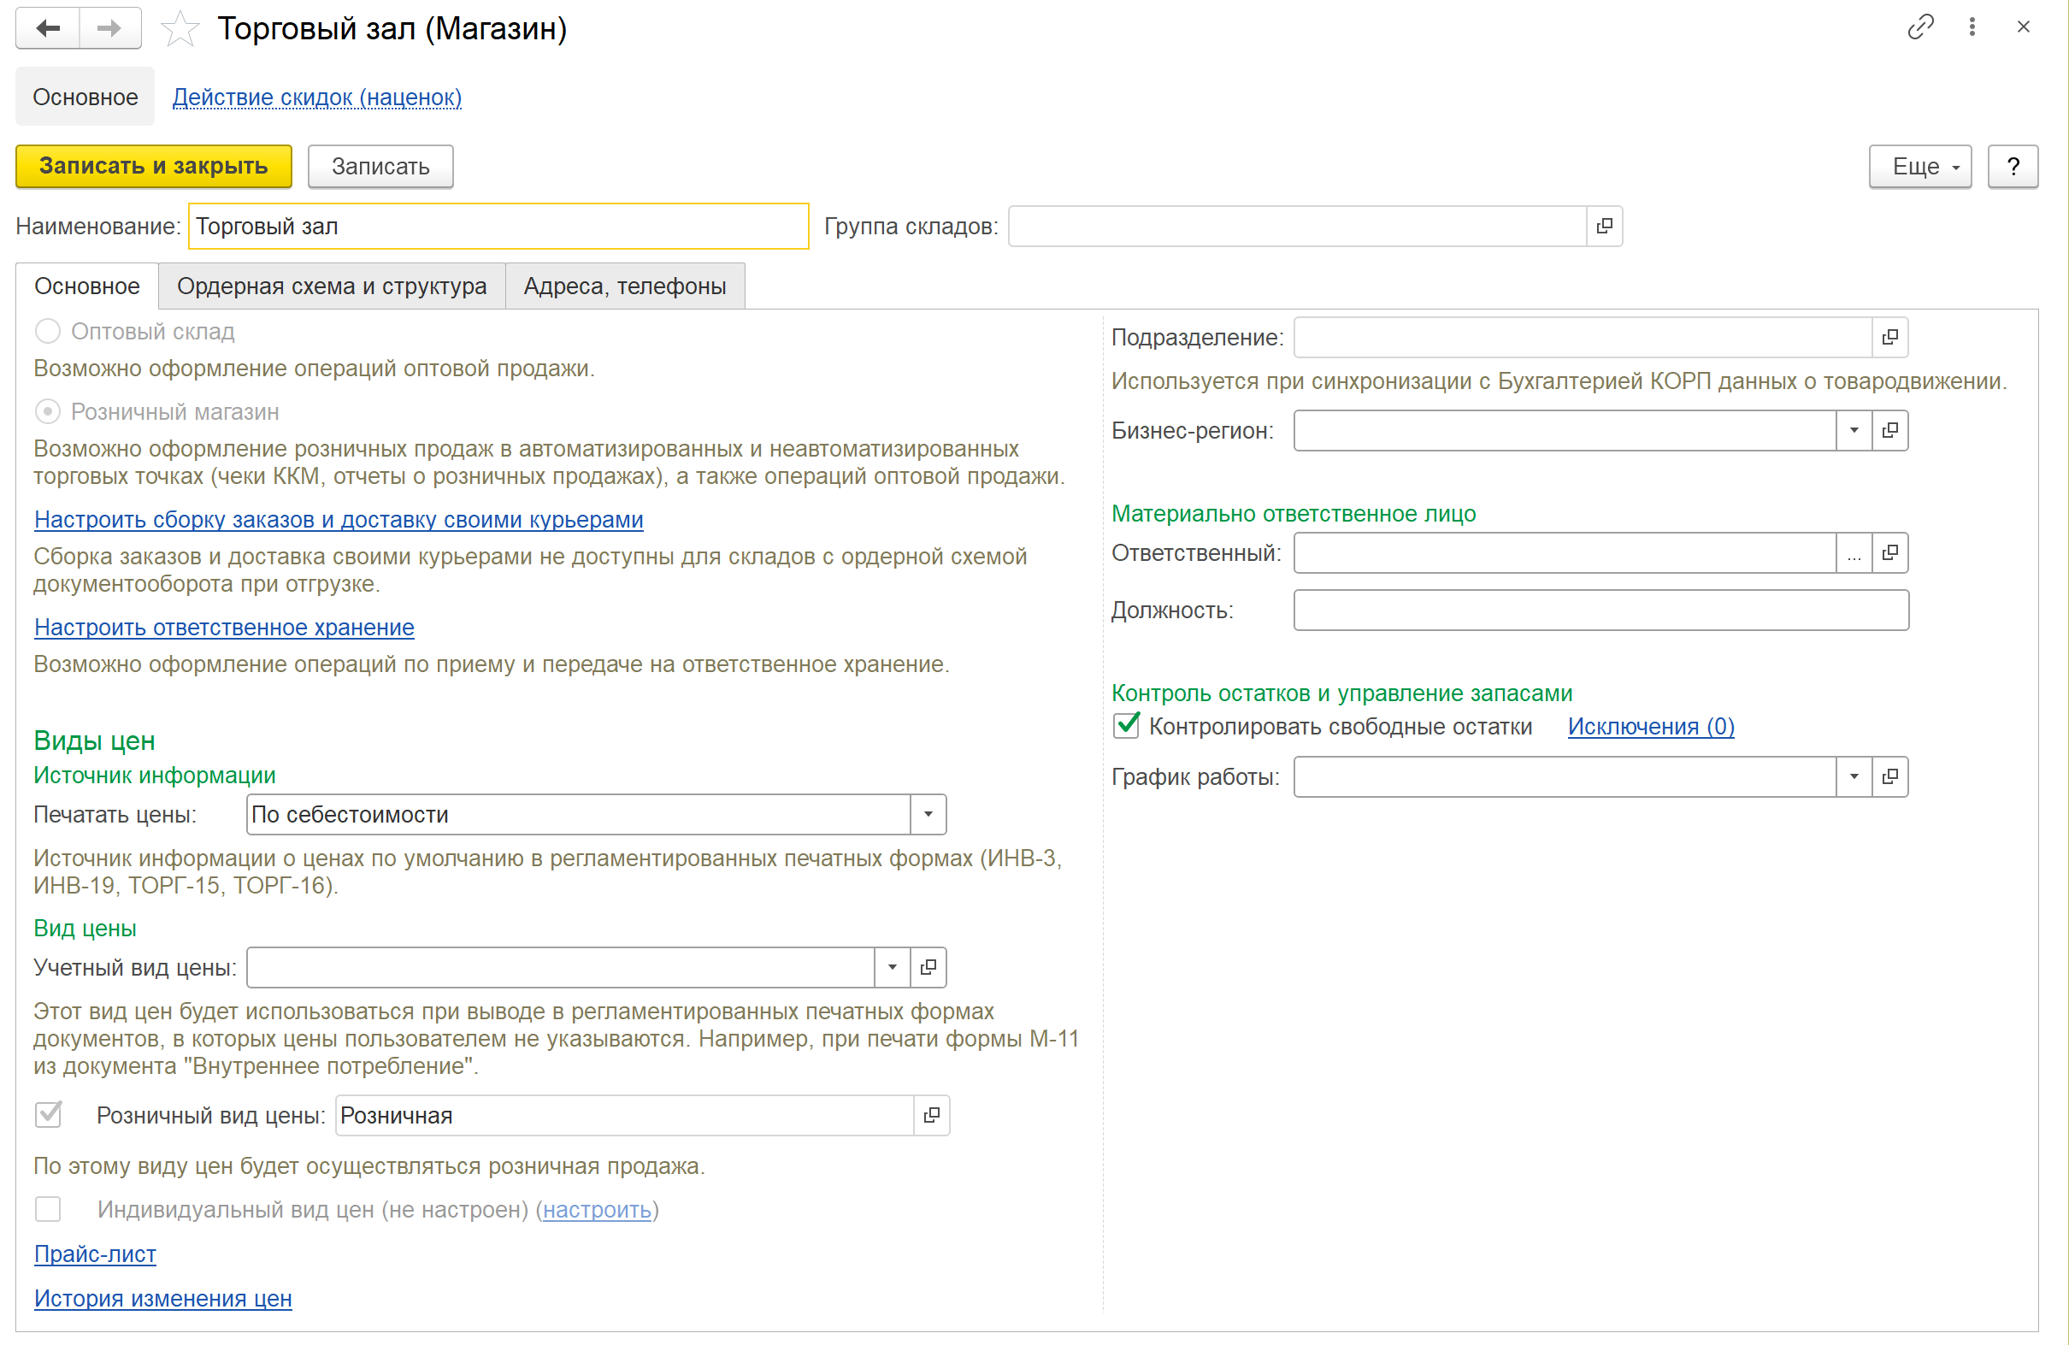
Task: Open selected Группа складов item icon
Action: [1604, 226]
